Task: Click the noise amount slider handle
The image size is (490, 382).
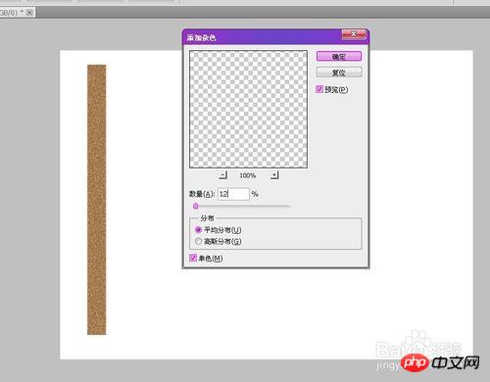Action: (x=196, y=206)
